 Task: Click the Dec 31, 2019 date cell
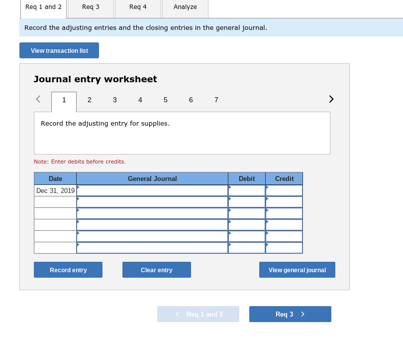pyautogui.click(x=55, y=190)
